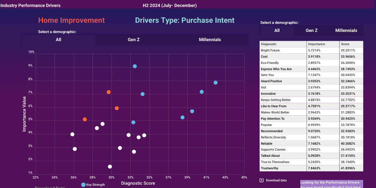The width and height of the screenshot is (376, 188).
Task: Click the Download data link under the table
Action: click(x=276, y=180)
